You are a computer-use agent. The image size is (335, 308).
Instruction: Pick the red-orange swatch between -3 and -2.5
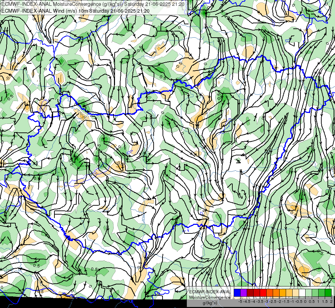pos(270,293)
